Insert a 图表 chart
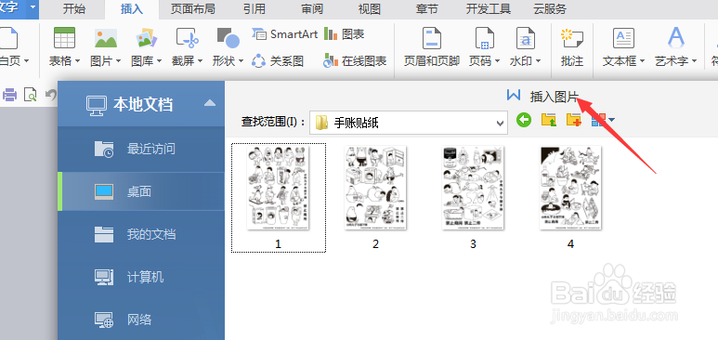718x340 pixels. coord(345,34)
